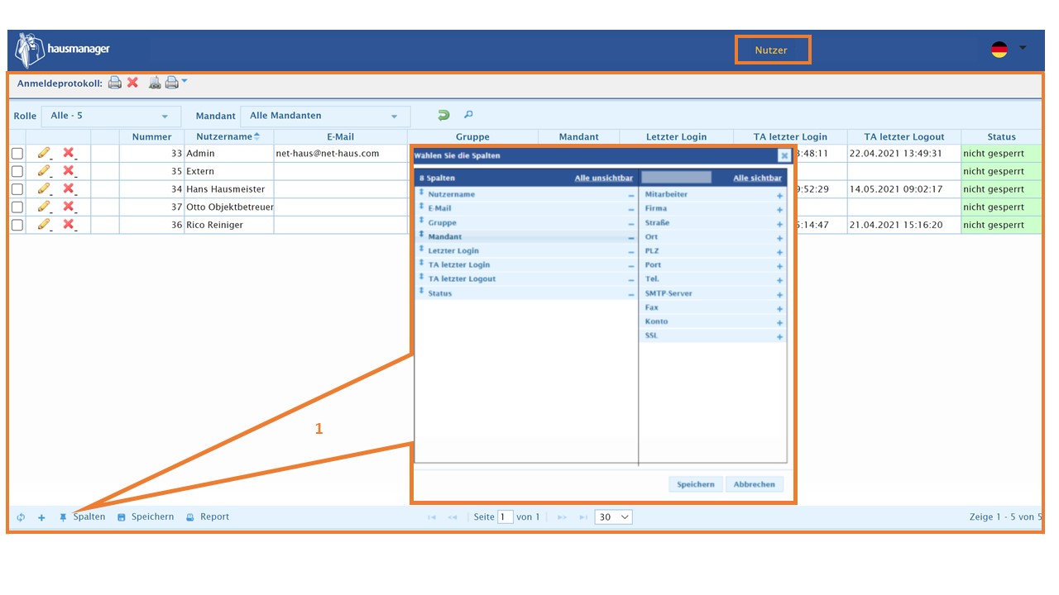Click Alle unsichtbar link in dialog
This screenshot has width=1059, height=595.
click(x=604, y=178)
